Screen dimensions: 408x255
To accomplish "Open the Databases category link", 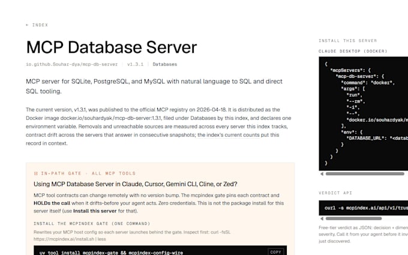I will point(165,64).
